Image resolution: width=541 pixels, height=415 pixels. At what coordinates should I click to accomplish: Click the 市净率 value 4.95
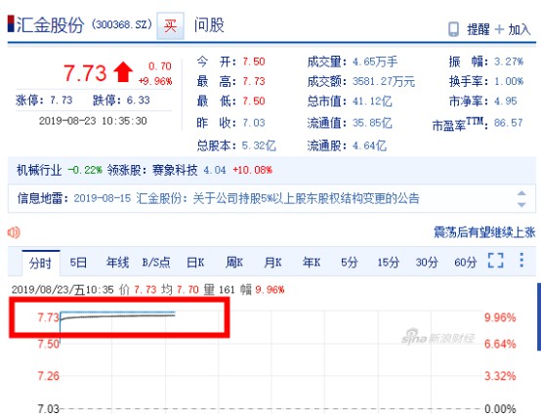pos(506,102)
